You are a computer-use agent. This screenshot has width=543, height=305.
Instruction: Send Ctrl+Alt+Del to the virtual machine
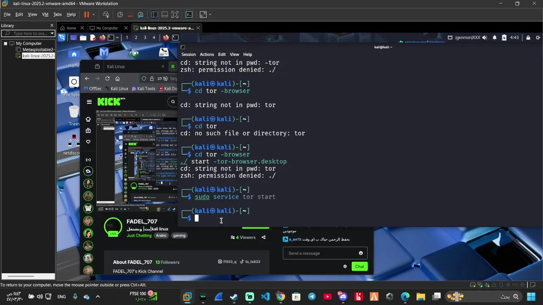coord(106,14)
